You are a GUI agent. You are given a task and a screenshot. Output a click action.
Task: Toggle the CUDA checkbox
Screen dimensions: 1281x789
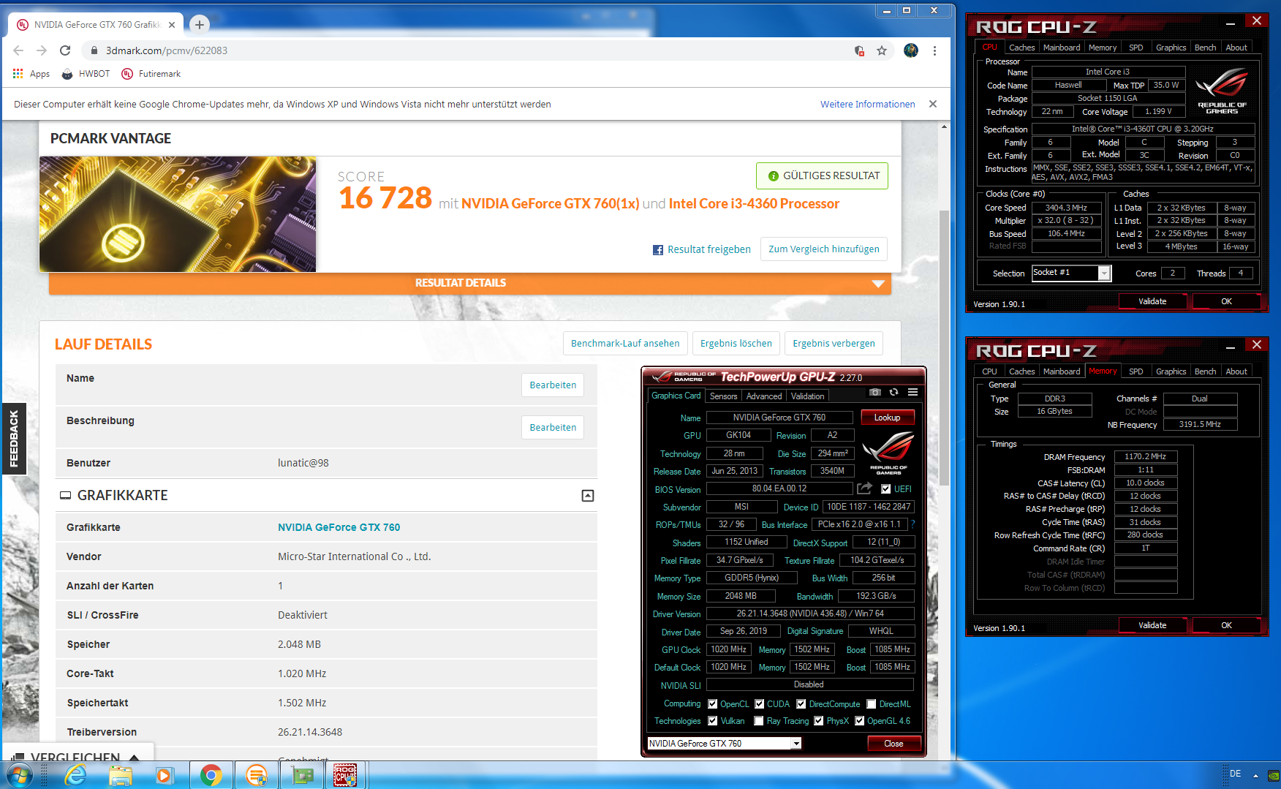760,704
